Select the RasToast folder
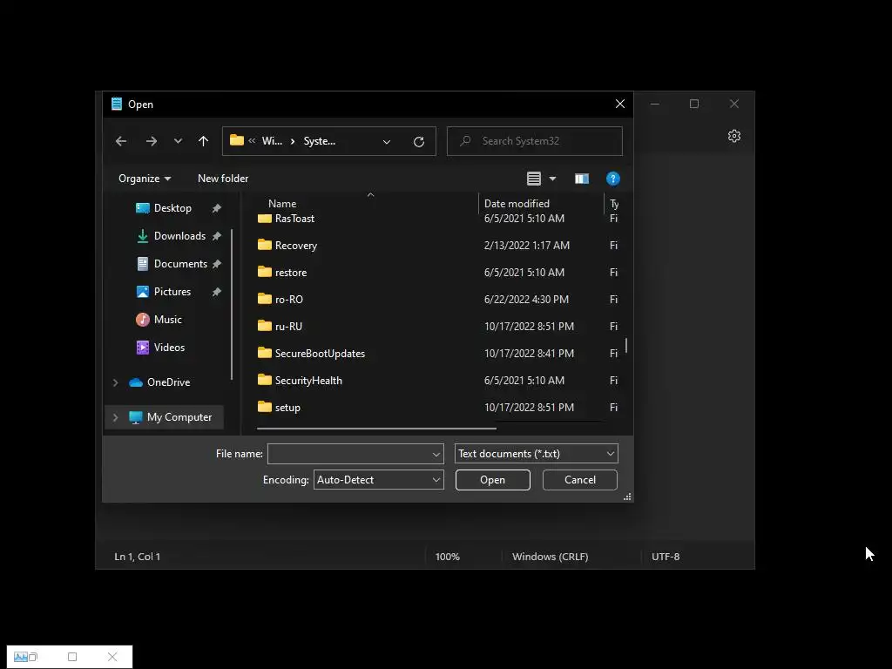Screen dimensions: 892x669 click(x=294, y=219)
